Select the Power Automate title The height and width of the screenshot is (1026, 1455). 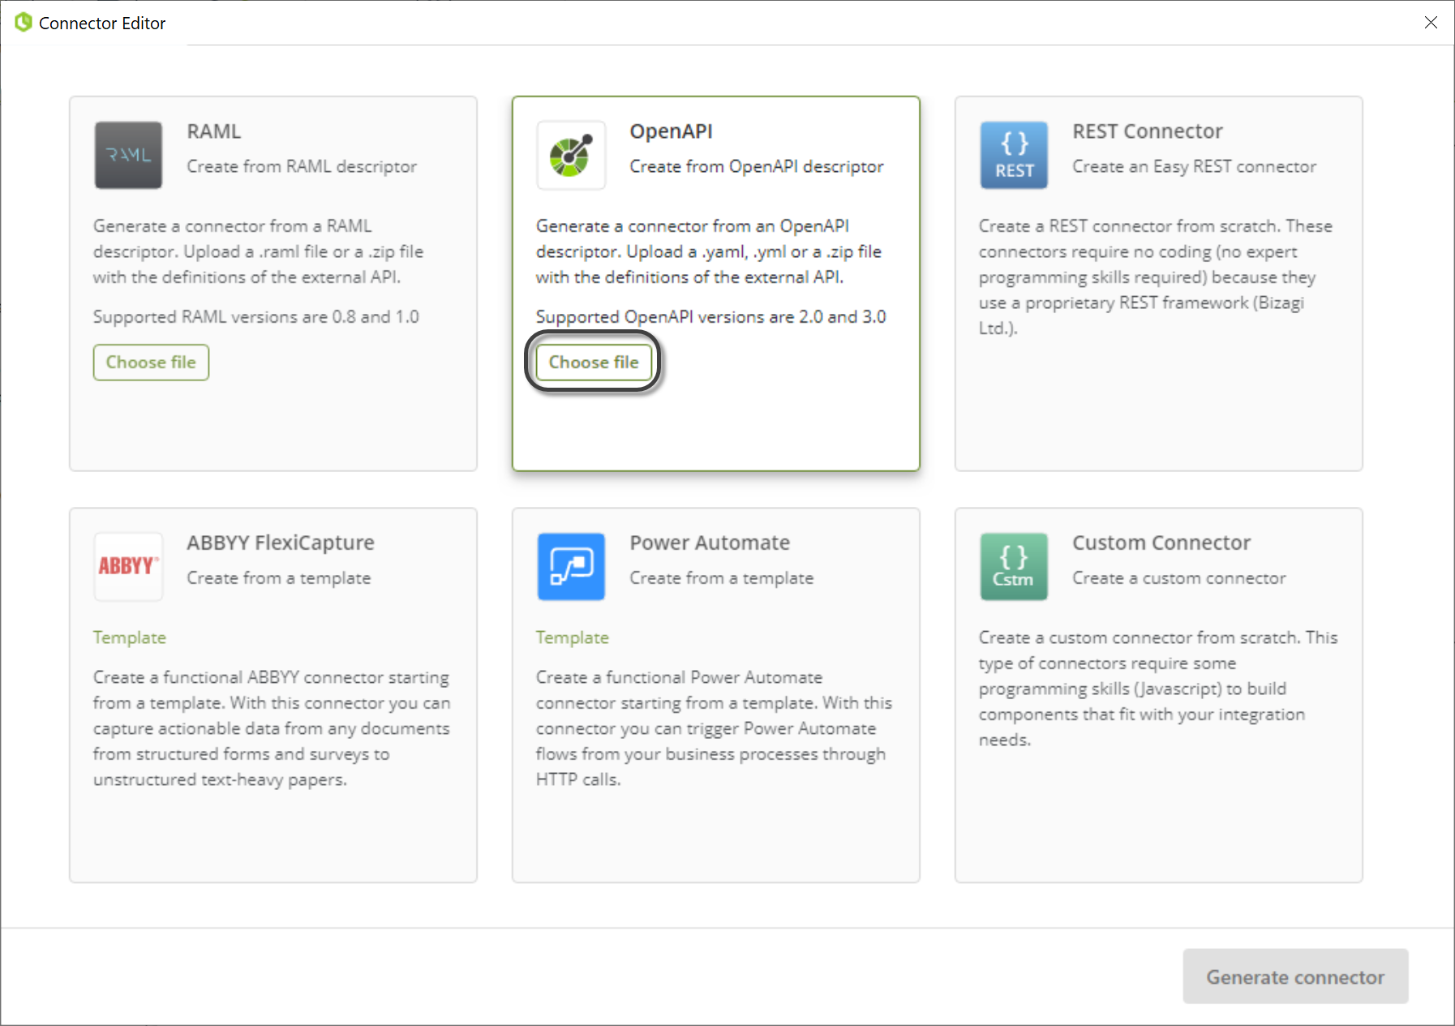[x=710, y=543]
